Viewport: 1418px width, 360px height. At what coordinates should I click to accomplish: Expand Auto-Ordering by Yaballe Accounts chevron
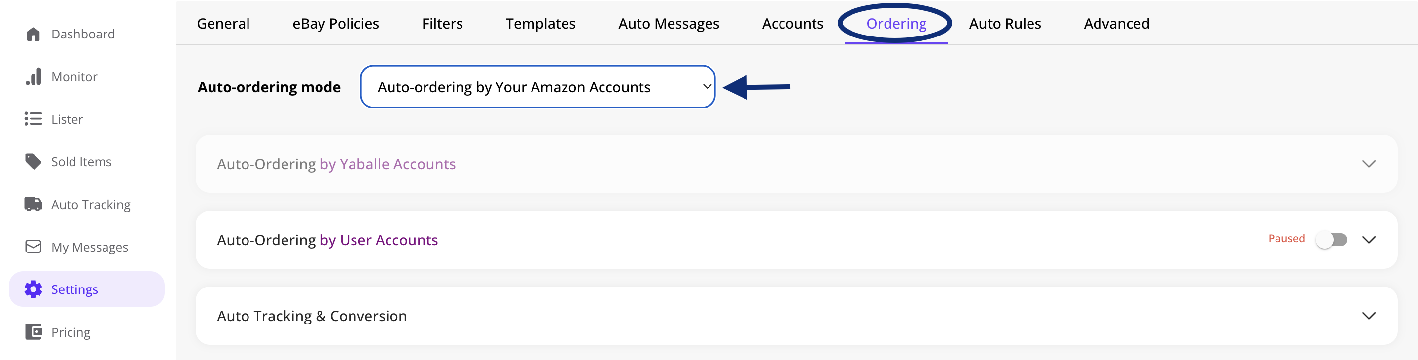tap(1369, 164)
